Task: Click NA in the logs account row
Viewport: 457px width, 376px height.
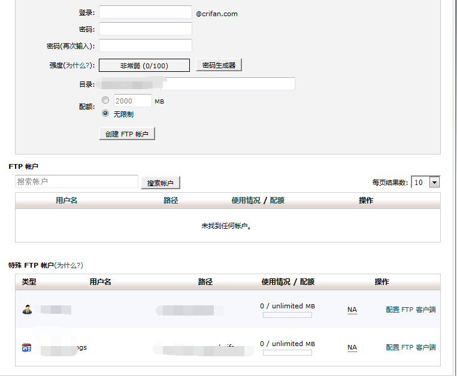Action: 352,347
